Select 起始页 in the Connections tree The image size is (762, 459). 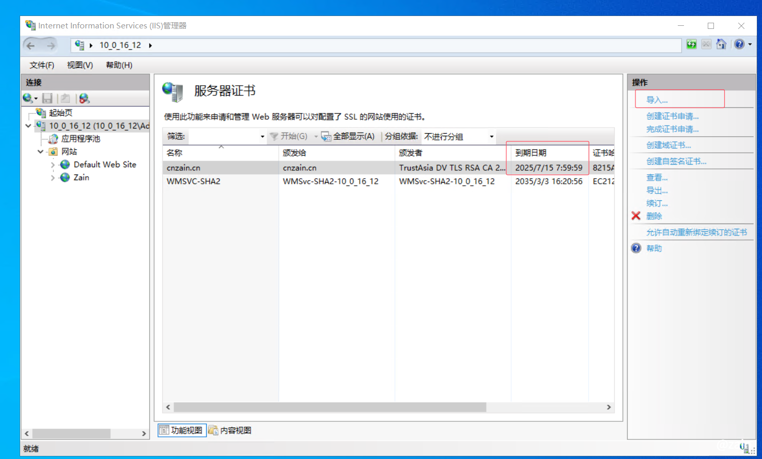coord(60,113)
